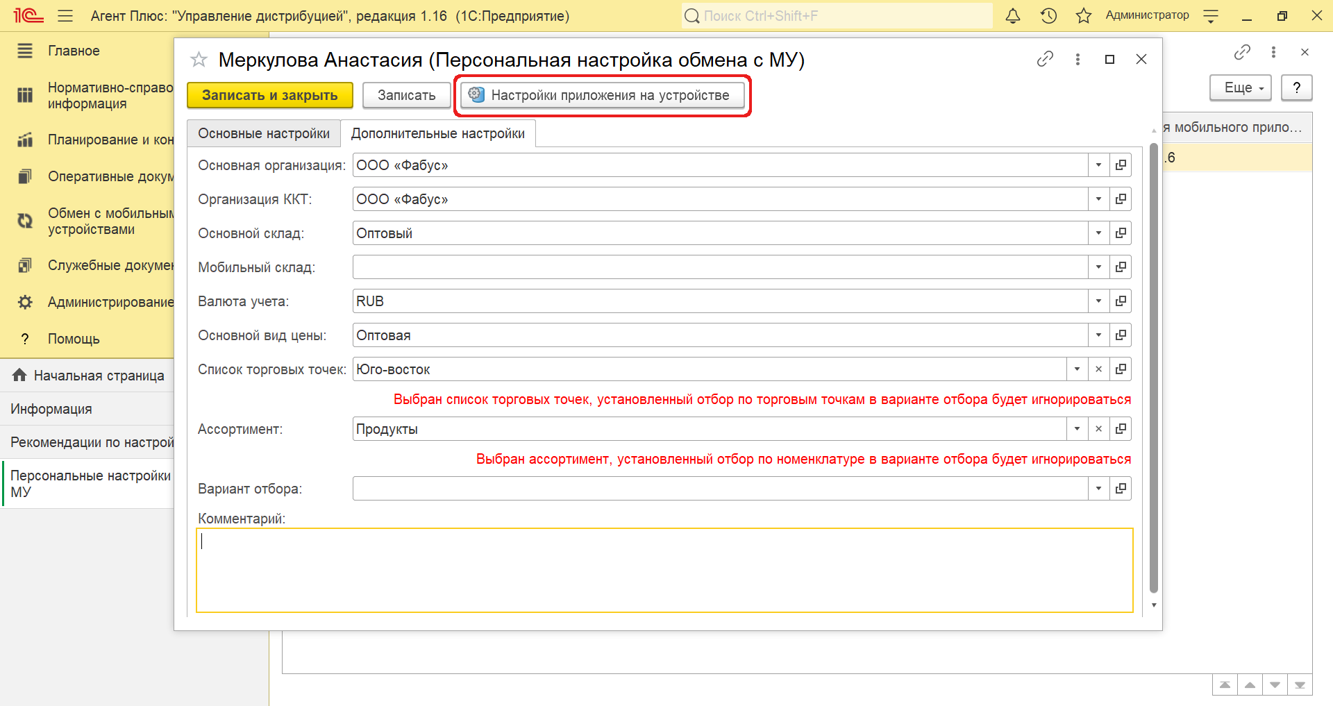Open Основной вид цены value form icon
1333x706 pixels.
coord(1121,335)
